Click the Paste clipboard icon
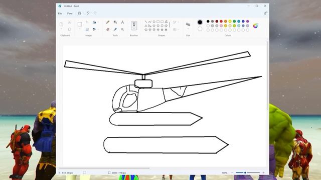Viewport: 321px width, 180px height. pos(61,24)
